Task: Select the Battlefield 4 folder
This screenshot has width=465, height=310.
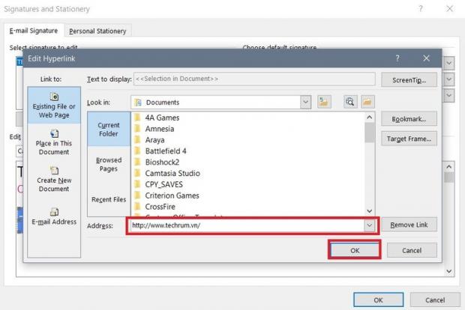Action: click(166, 151)
